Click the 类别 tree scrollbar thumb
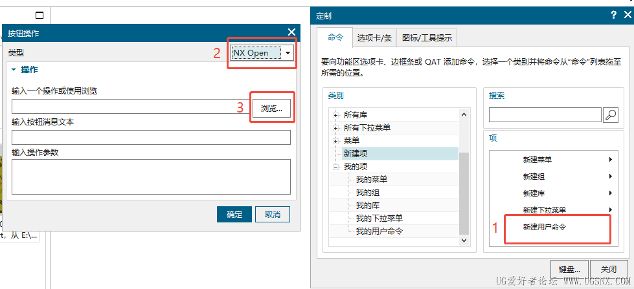Screen dimensions: 634x289 (x=464, y=193)
